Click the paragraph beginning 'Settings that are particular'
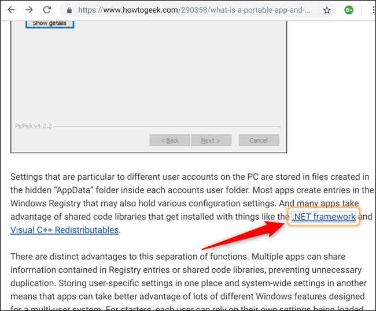Image resolution: width=376 pixels, height=311 pixels. pyautogui.click(x=192, y=203)
